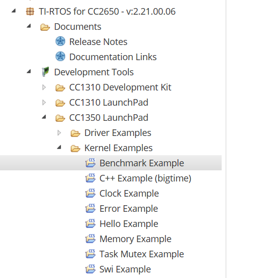Select the Benchmark Example text
This screenshot has width=258, height=278.
click(x=142, y=163)
